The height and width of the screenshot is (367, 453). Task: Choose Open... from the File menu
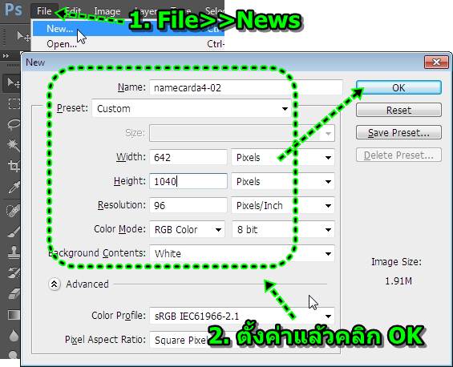[62, 44]
